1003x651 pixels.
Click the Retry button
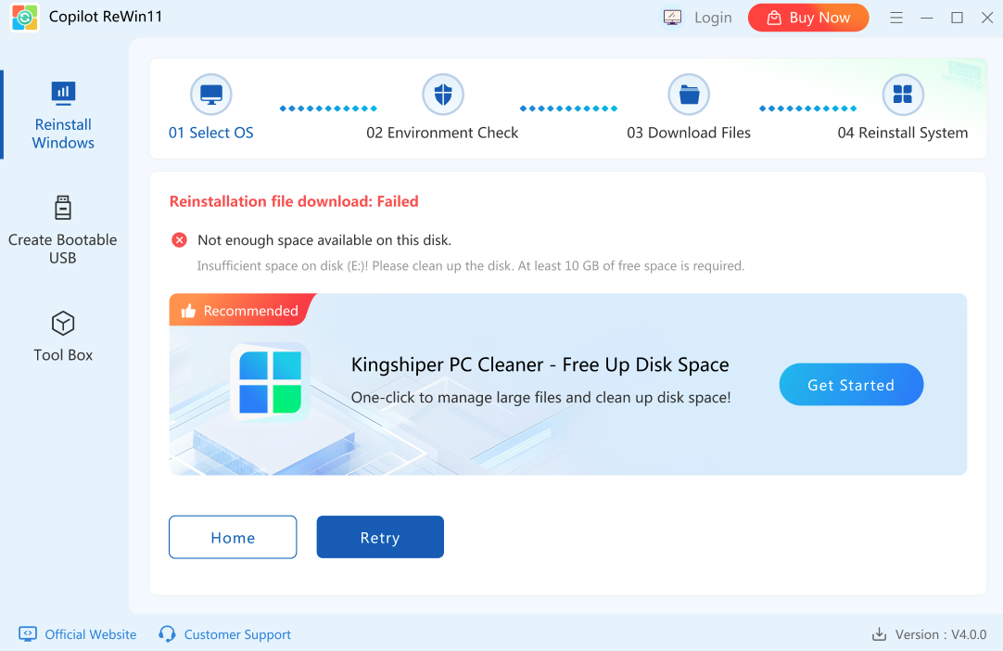tap(380, 537)
